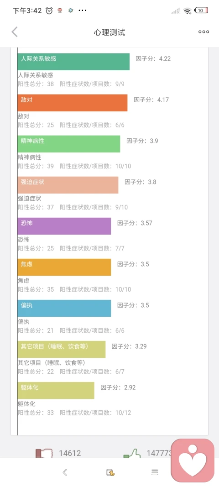Tap the back arrow in the header

point(15,31)
